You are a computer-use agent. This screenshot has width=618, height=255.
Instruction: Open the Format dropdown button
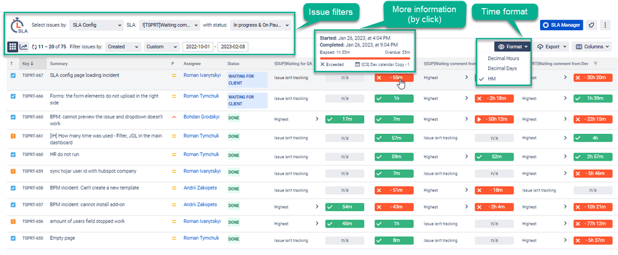(512, 46)
